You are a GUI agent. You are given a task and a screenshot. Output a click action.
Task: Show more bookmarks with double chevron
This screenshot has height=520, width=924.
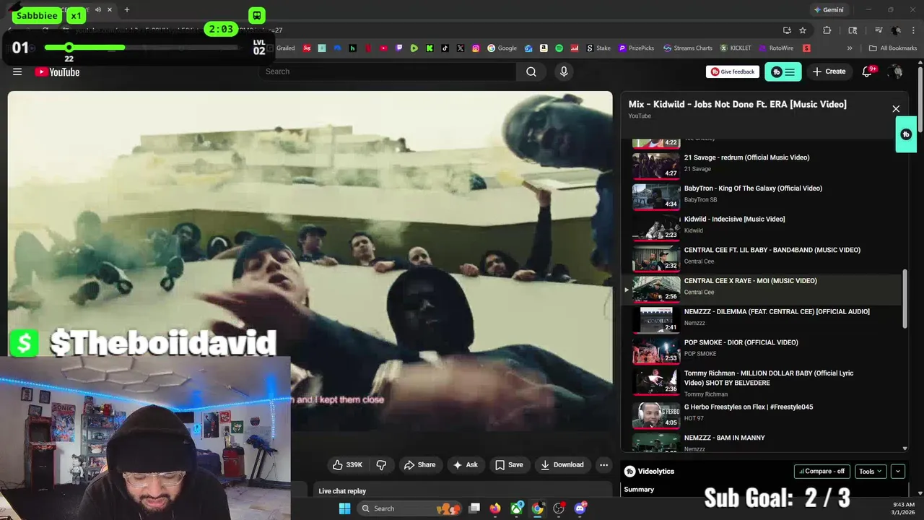coord(850,48)
